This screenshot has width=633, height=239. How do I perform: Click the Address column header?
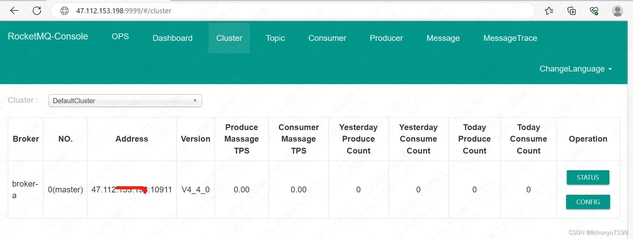tap(132, 139)
